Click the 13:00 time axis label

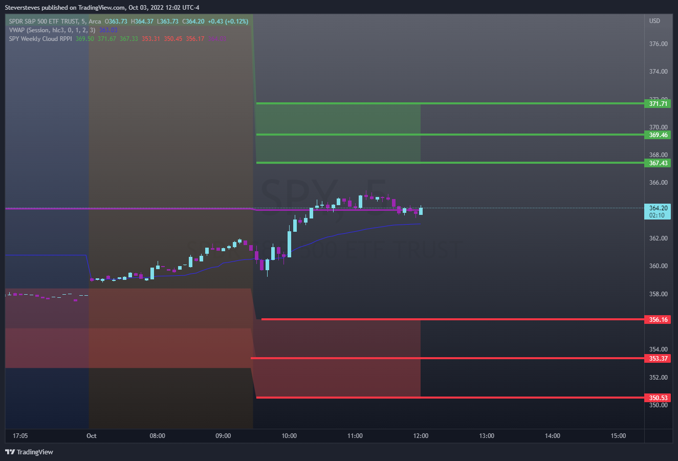(487, 436)
